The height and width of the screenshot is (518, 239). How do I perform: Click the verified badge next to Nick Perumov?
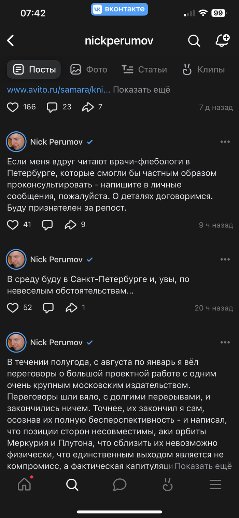tap(90, 142)
